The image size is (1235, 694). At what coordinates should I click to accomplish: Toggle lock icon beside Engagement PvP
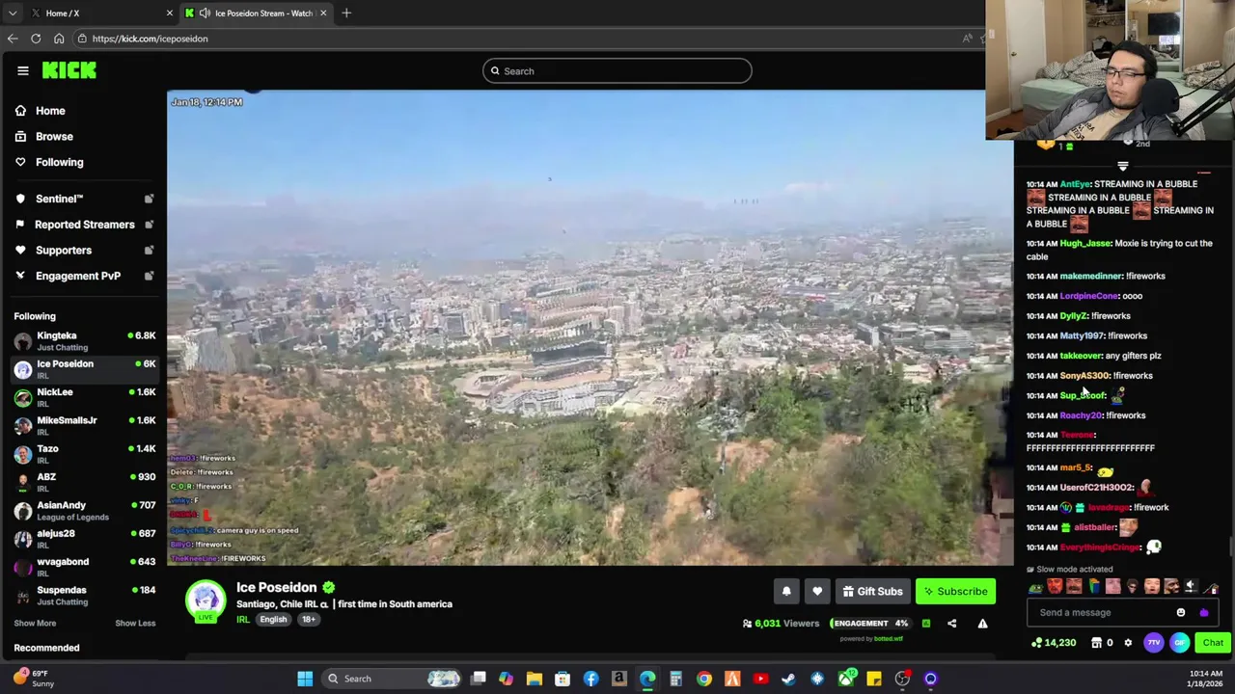(x=149, y=276)
